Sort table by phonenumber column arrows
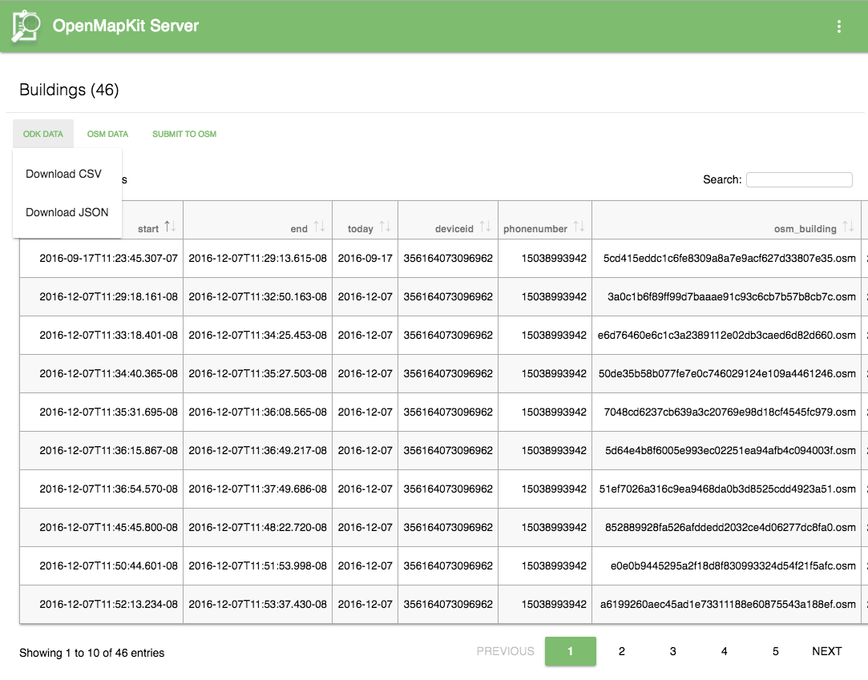This screenshot has width=868, height=680. 579,227
